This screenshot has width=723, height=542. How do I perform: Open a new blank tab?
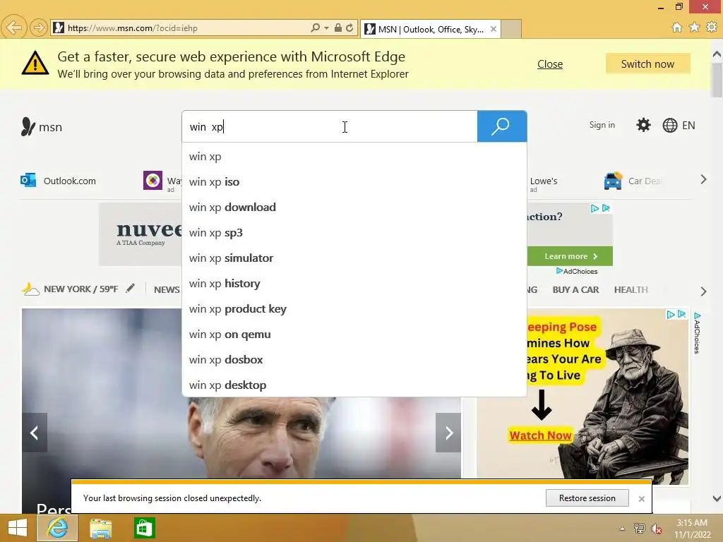coord(511,29)
